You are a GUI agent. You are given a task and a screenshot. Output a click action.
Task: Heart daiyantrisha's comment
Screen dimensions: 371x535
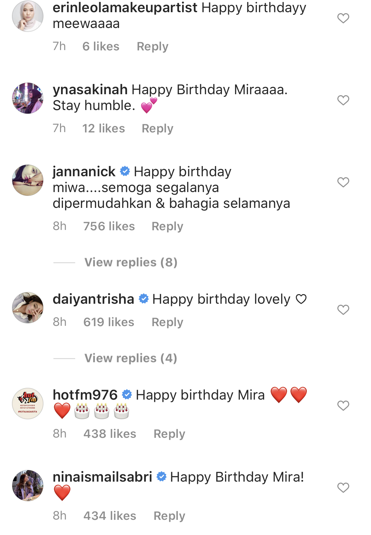tap(343, 310)
